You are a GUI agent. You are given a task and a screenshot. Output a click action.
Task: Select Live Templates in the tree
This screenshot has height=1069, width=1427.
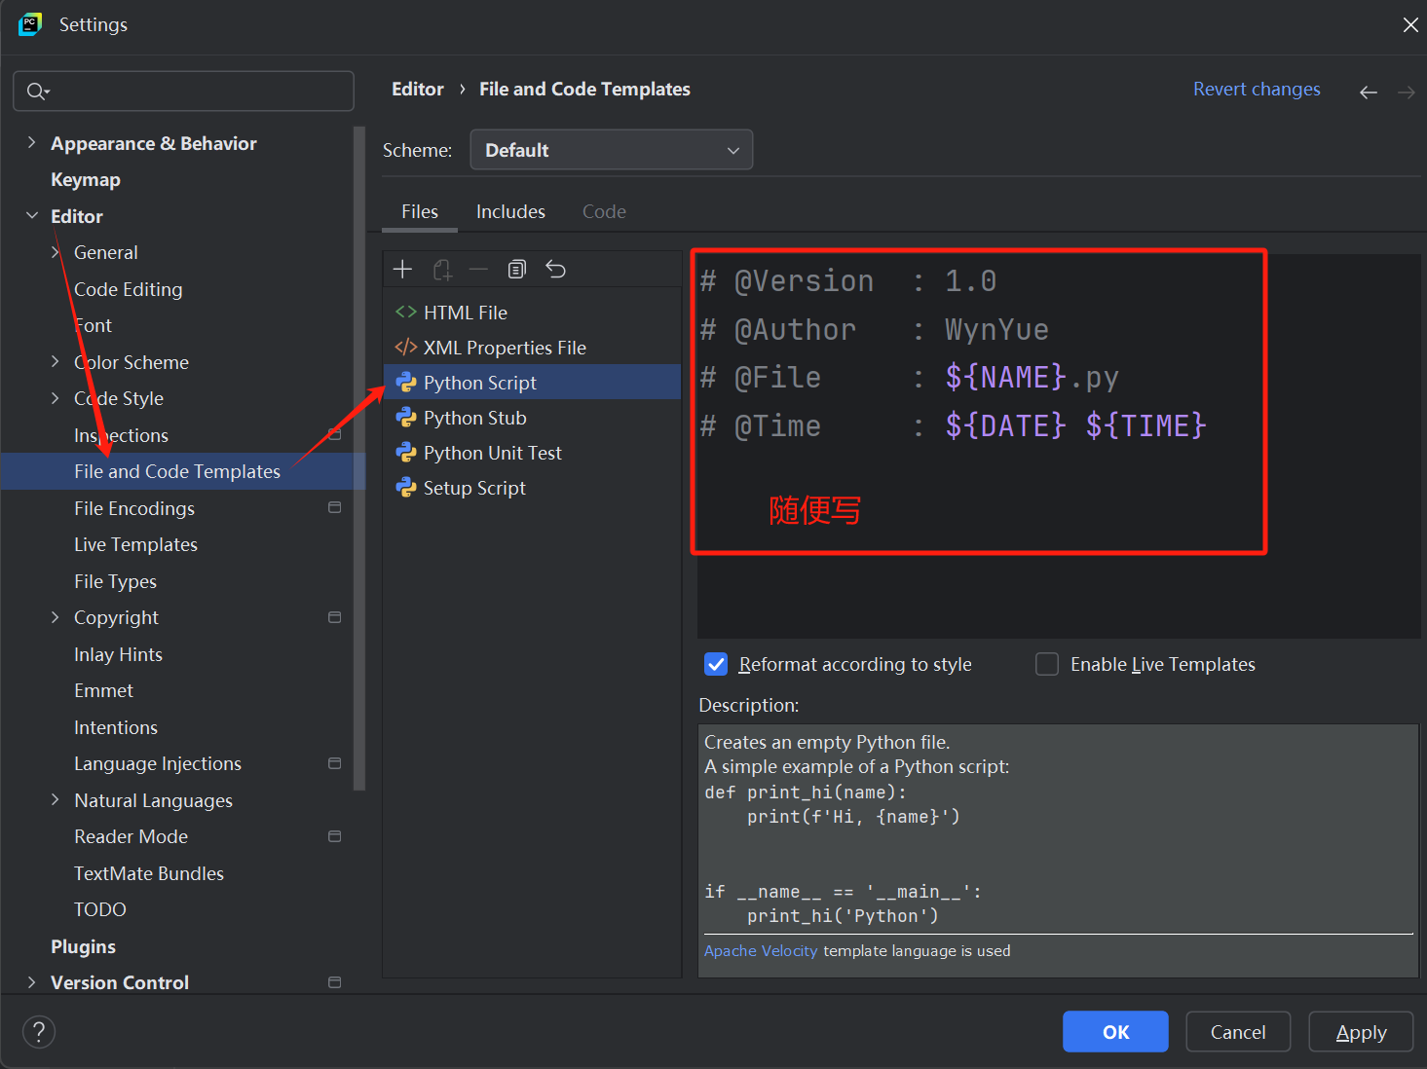click(135, 545)
